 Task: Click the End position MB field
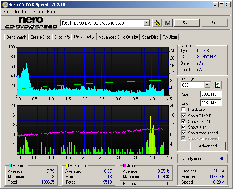(211, 102)
